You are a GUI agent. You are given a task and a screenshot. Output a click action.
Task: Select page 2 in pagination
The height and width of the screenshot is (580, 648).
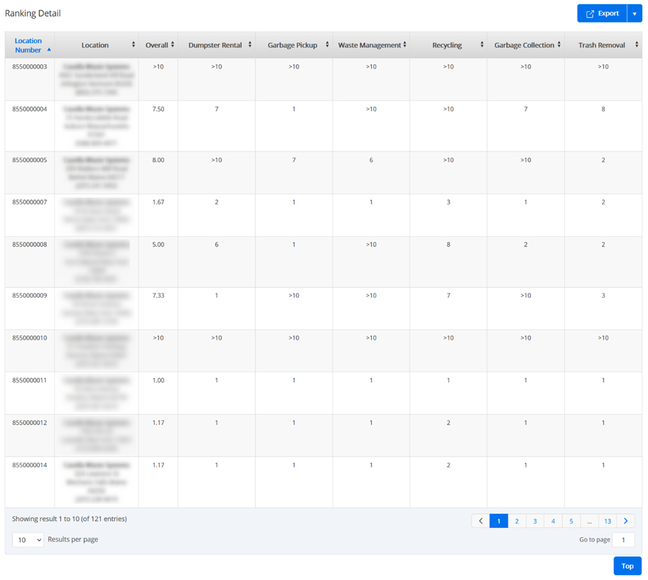[517, 521]
